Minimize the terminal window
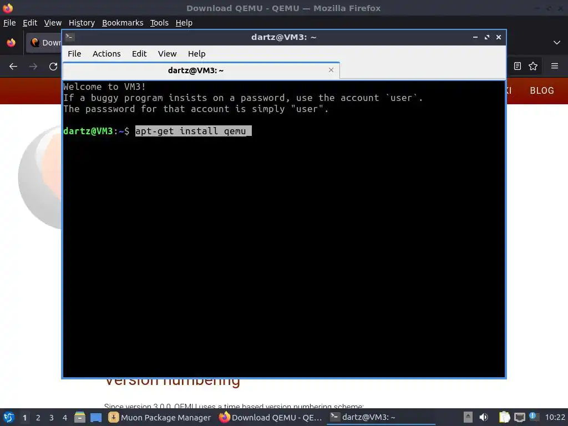 pos(475,37)
